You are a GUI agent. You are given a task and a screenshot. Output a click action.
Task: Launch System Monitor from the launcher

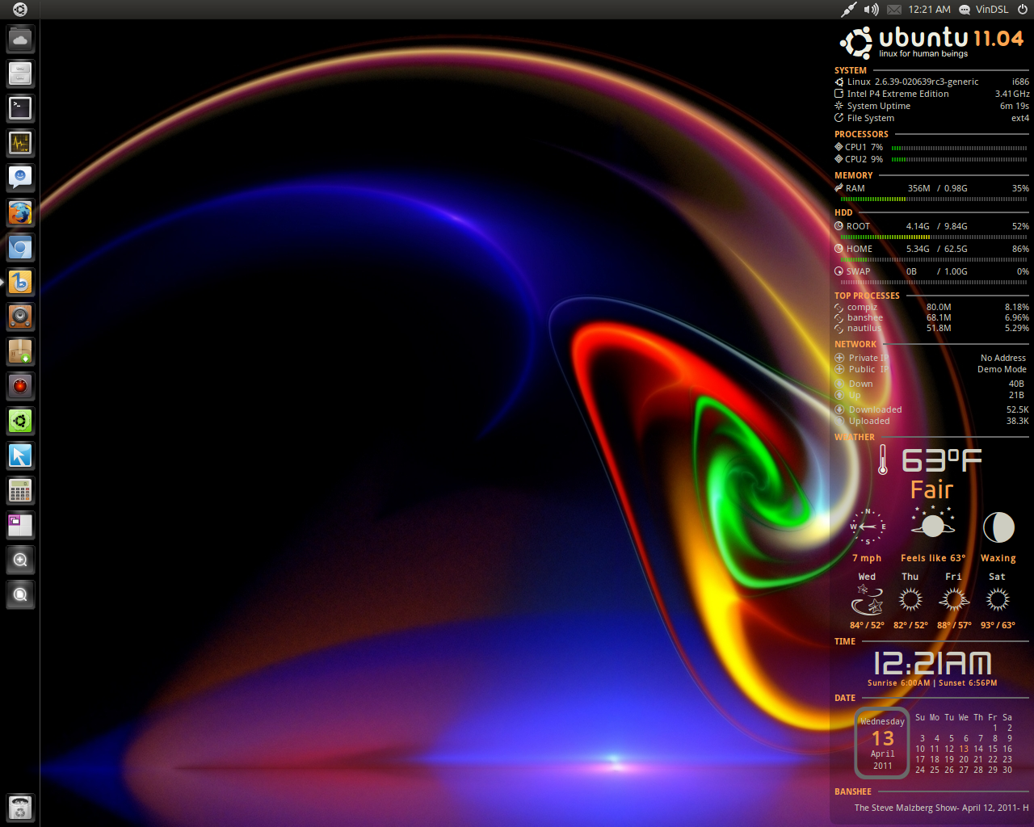point(20,143)
